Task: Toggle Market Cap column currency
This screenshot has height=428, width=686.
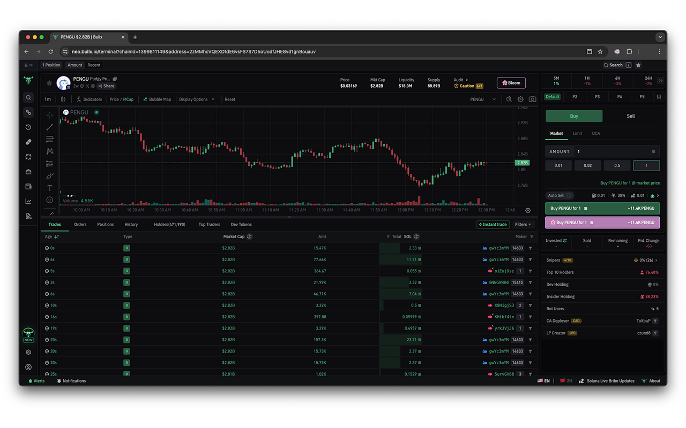Action: click(249, 236)
